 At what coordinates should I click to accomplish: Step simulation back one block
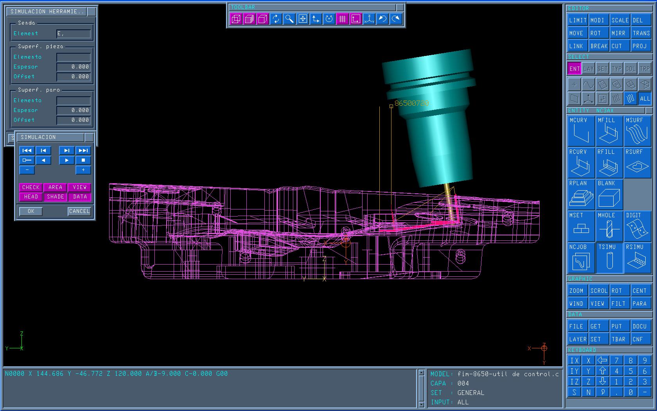pyautogui.click(x=43, y=150)
